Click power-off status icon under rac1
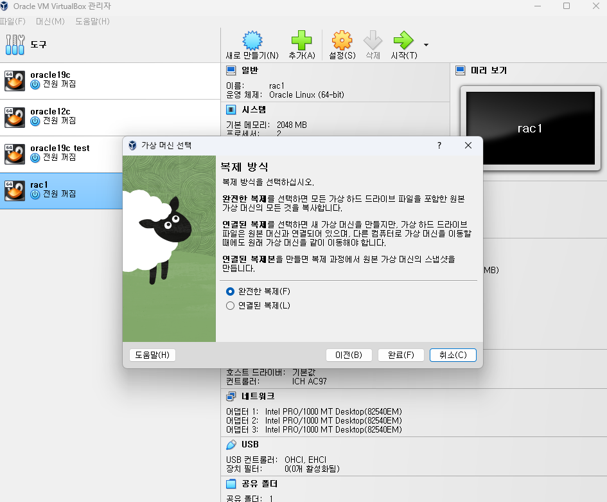Screen dimensions: 607x502 coord(35,195)
